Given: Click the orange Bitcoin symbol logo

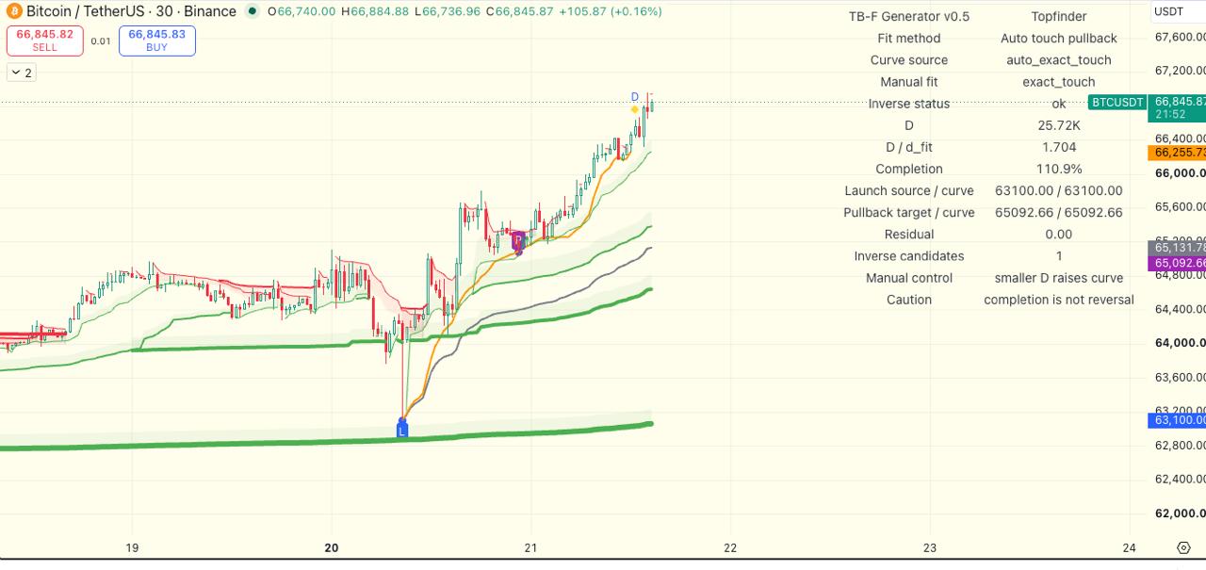Looking at the screenshot, I should [13, 11].
